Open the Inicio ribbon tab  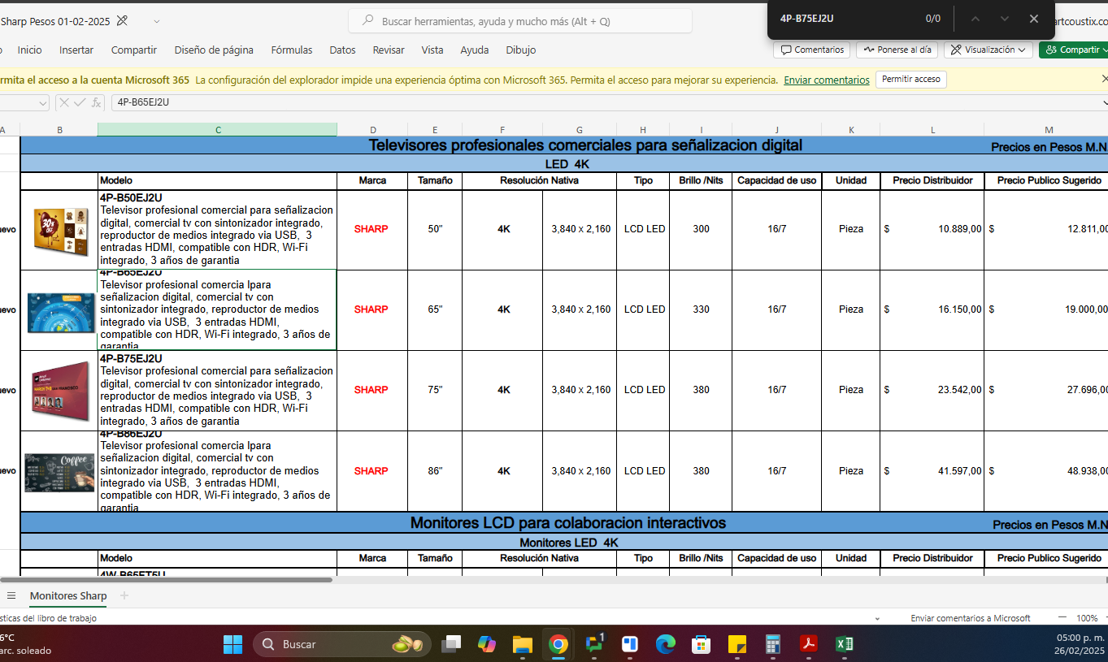(x=30, y=50)
